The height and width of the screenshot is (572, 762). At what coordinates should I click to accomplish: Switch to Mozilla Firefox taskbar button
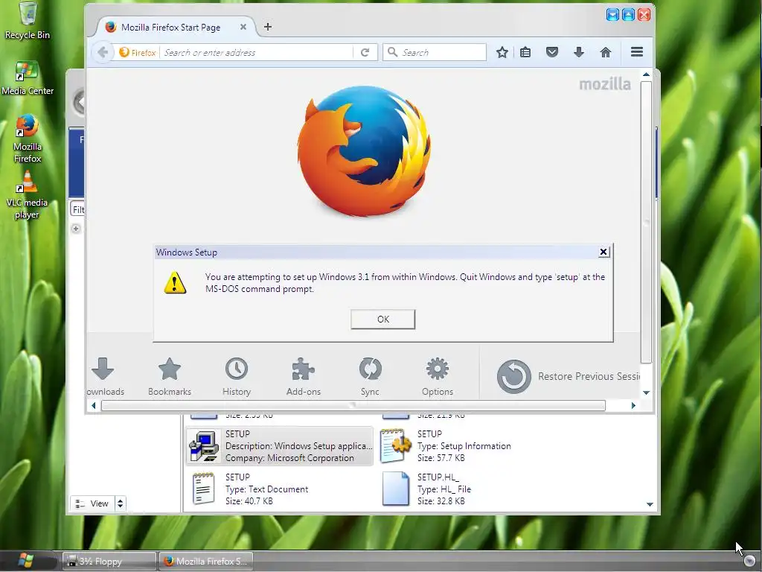coord(205,562)
